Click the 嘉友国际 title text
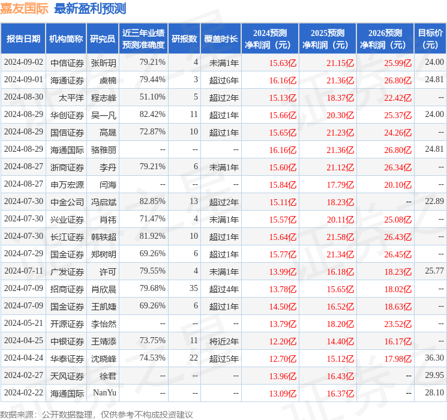 coord(24,8)
